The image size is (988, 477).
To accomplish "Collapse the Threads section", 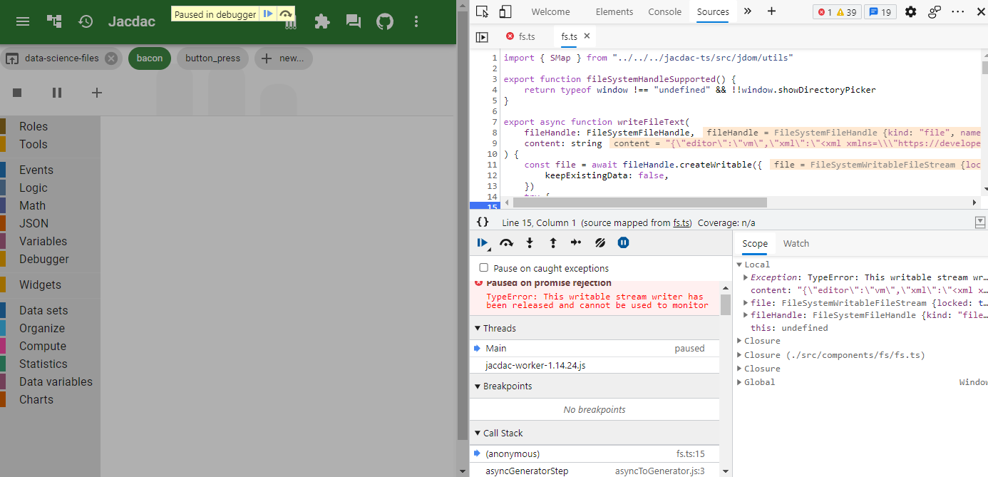I will click(x=477, y=328).
